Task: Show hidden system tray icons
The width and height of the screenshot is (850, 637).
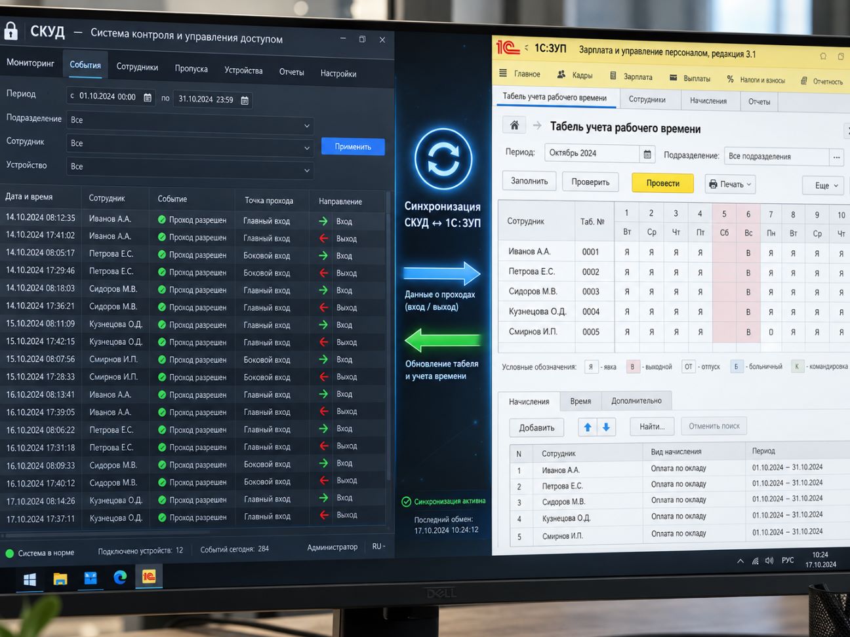Action: coord(740,561)
